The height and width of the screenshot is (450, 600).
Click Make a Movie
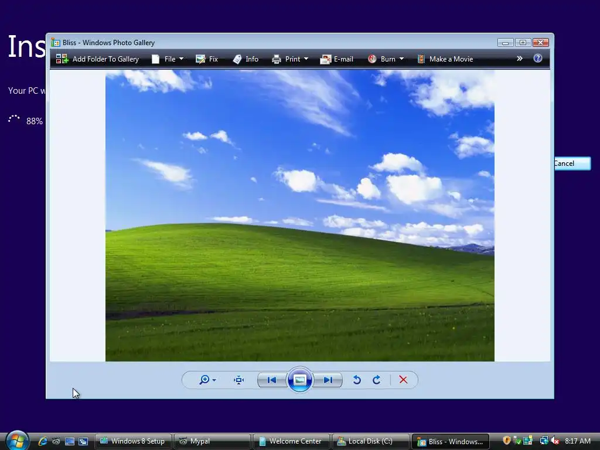click(x=445, y=59)
